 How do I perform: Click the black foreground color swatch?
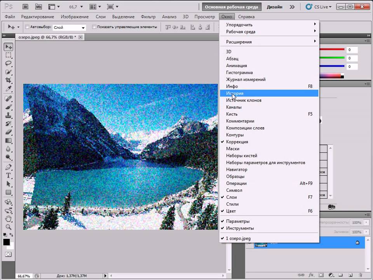click(x=7, y=242)
